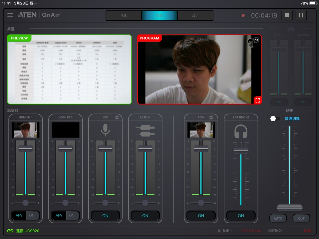319x239 pixels.
Task: Toggle the quick switch (快速切換) switch
Action: point(275,119)
